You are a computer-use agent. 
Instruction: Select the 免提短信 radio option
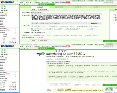pos(50,26)
